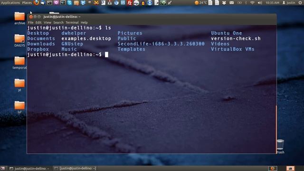Click 'VirtualBox VMs' in ls output

point(233,49)
